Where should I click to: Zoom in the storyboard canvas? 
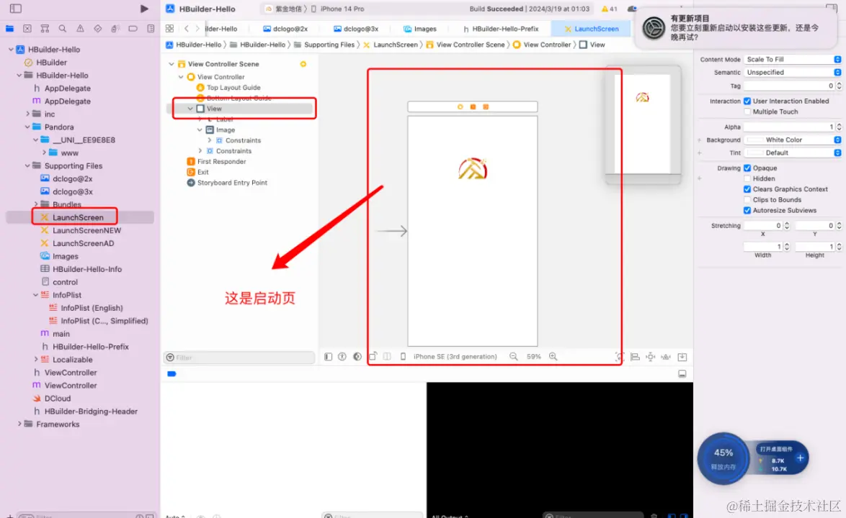(x=553, y=356)
